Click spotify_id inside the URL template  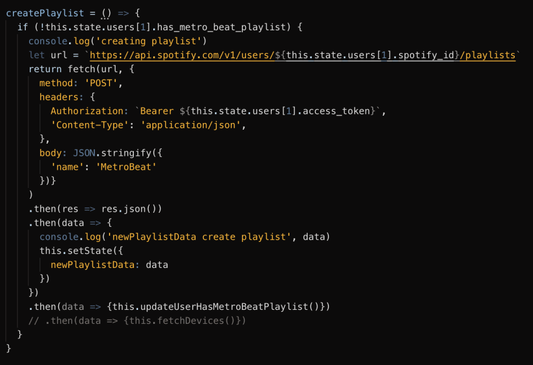[426, 55]
